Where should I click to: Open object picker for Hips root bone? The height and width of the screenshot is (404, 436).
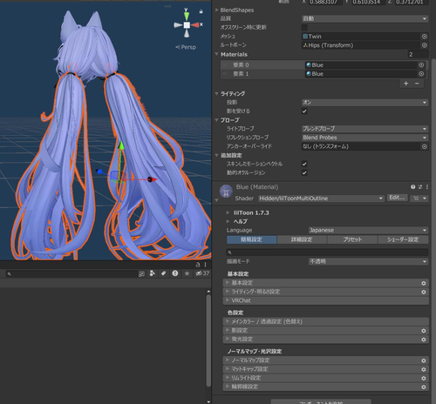coord(425,45)
